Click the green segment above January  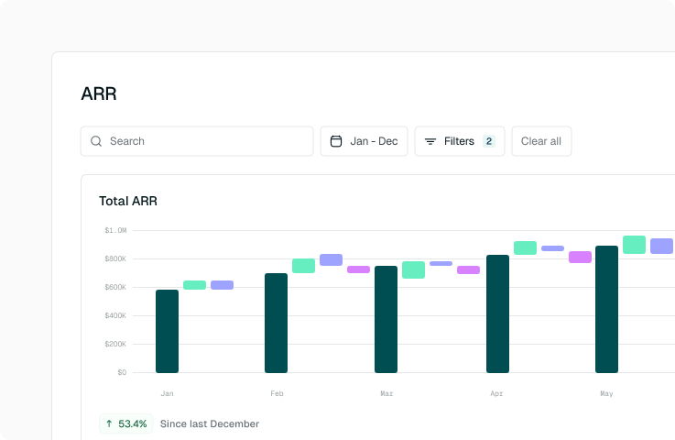pos(194,285)
